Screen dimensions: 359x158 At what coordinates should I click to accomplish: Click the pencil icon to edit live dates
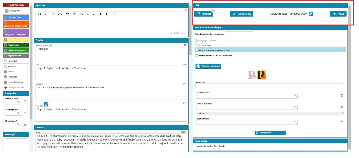tap(311, 14)
